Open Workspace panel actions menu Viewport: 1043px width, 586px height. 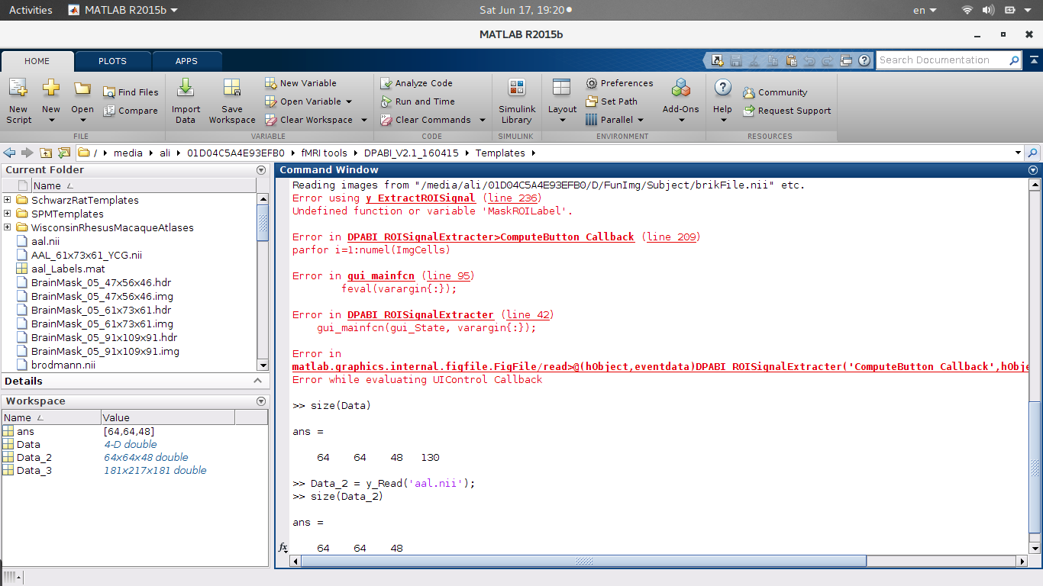(261, 401)
